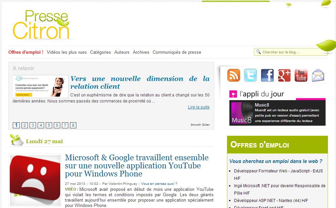Click the VIDÉO label in article excerpt
This screenshot has width=336, height=208.
click(x=72, y=189)
